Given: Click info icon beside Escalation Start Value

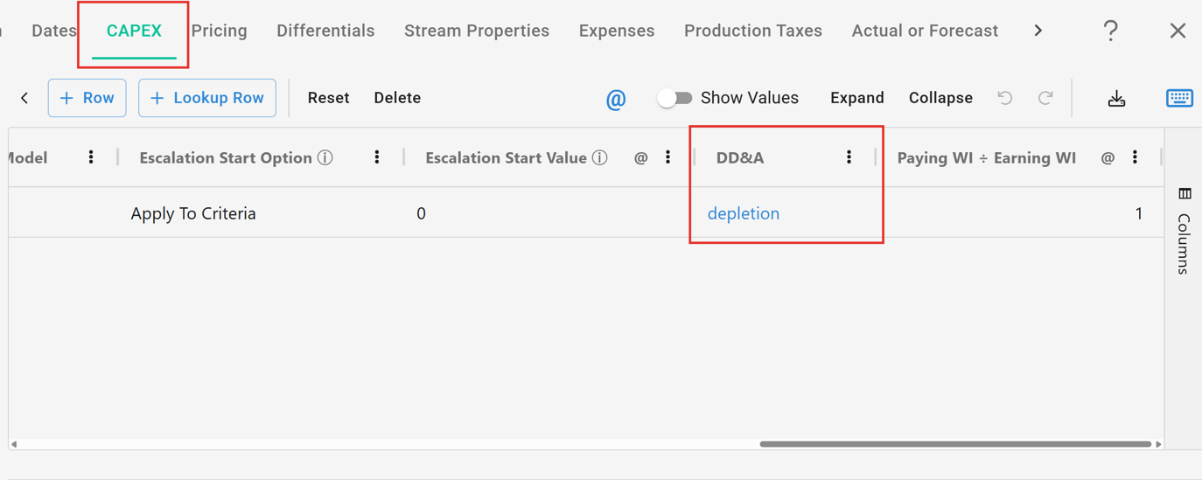Looking at the screenshot, I should (x=600, y=158).
